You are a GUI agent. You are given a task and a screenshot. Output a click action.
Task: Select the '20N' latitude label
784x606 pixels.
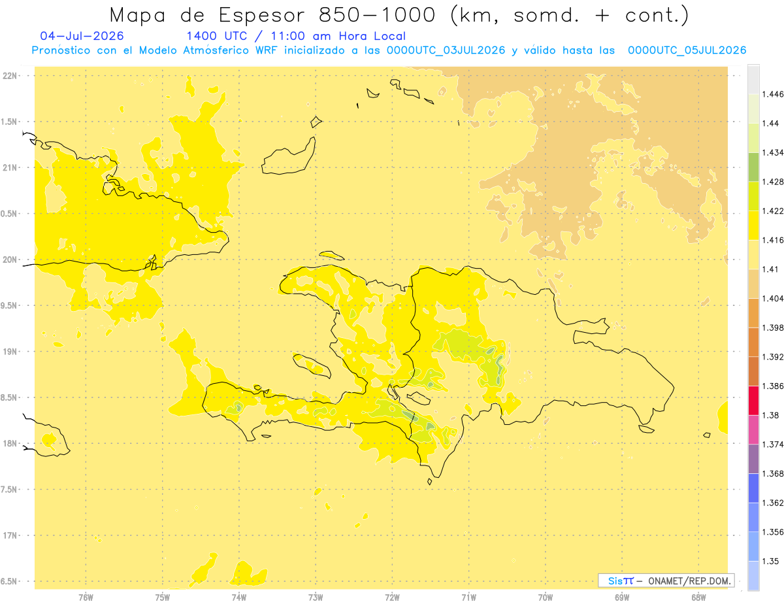click(10, 260)
